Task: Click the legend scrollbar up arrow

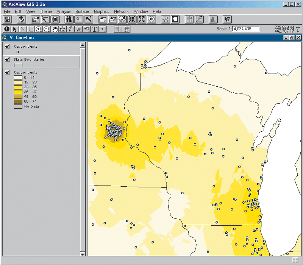Action: pos(83,45)
